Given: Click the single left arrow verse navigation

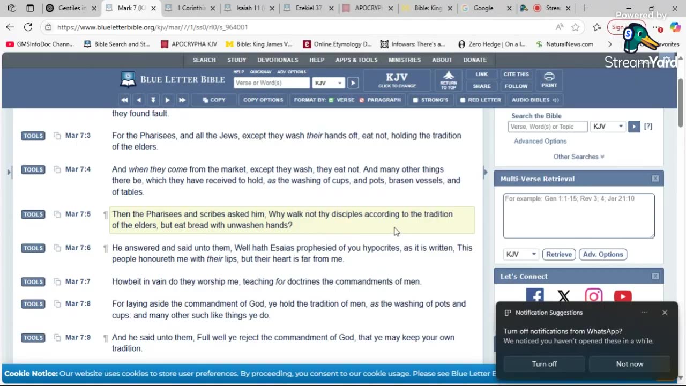Looking at the screenshot, I should pos(139,100).
